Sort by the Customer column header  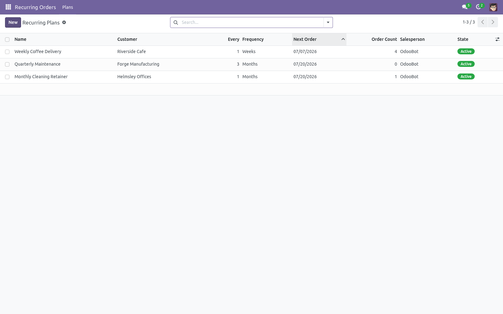pos(127,39)
